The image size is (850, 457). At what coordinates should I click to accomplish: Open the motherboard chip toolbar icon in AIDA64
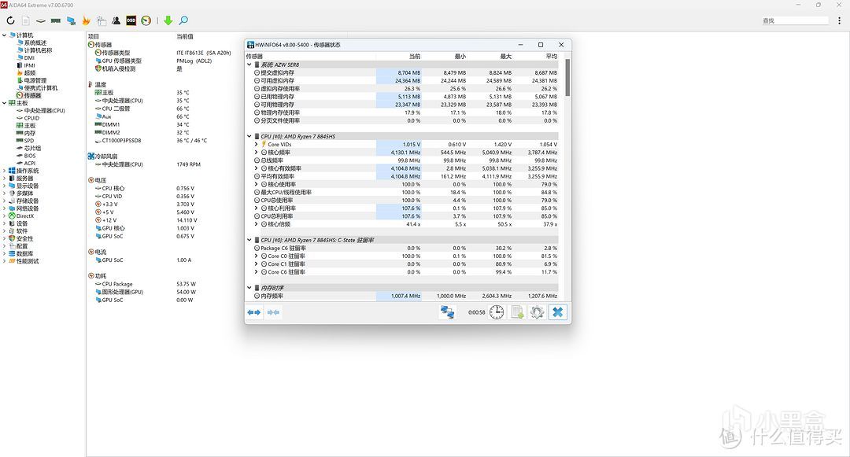tap(41, 20)
